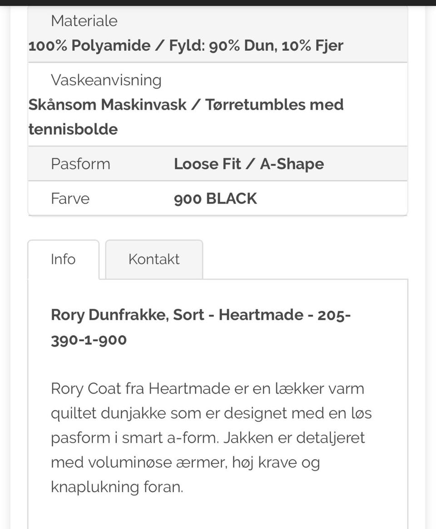Screen dimensions: 436x529
Task: Click the 100% Polyamide material value
Action: [x=89, y=45]
